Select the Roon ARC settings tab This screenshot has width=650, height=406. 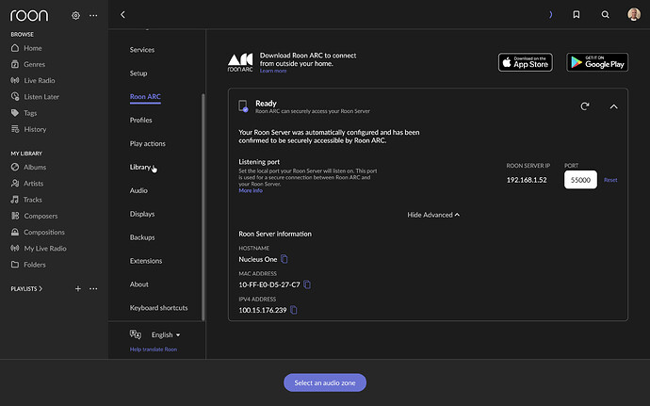145,97
